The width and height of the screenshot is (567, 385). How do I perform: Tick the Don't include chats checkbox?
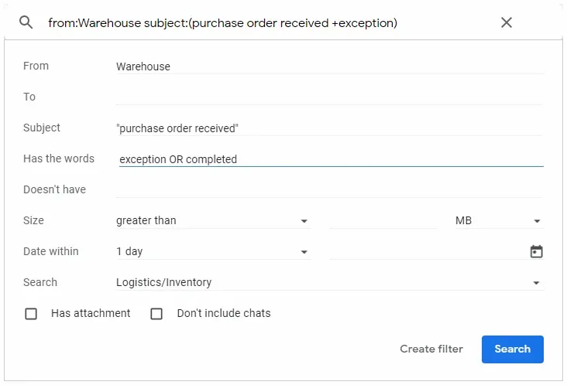pos(156,314)
